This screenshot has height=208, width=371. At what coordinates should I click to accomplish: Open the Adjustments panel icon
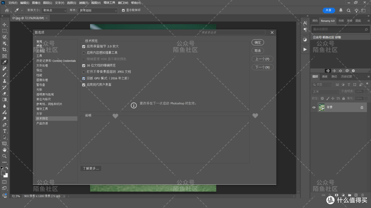coord(305,40)
